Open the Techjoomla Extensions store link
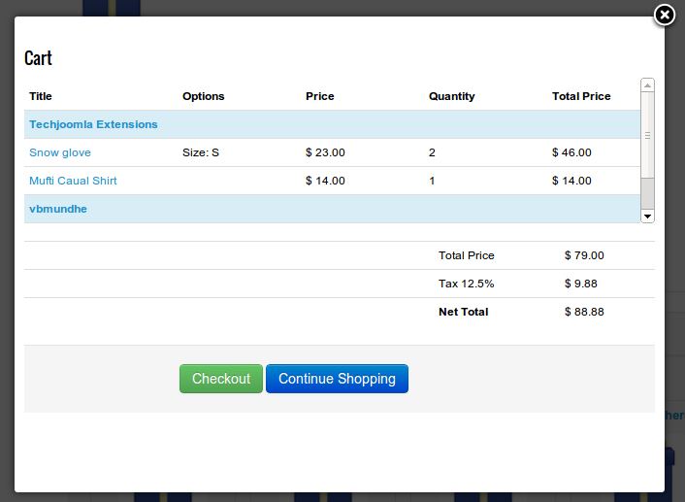This screenshot has height=502, width=685. [93, 124]
